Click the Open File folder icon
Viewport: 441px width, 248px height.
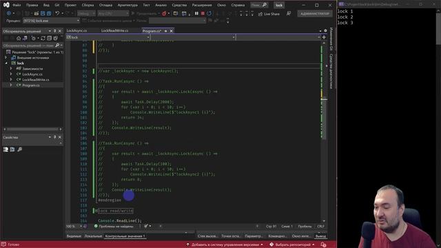pos(37,13)
